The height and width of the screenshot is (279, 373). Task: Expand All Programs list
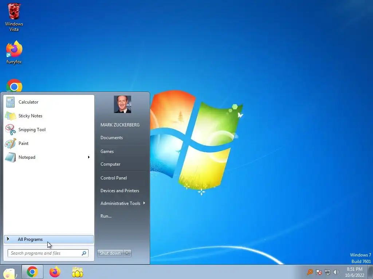coord(49,239)
